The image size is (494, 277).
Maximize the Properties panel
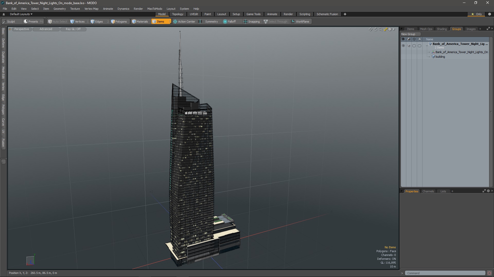[484, 191]
